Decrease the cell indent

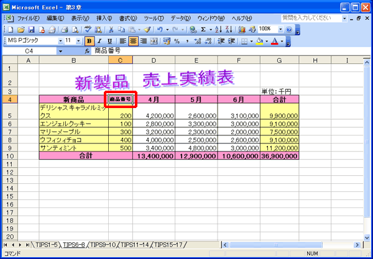pos(221,42)
